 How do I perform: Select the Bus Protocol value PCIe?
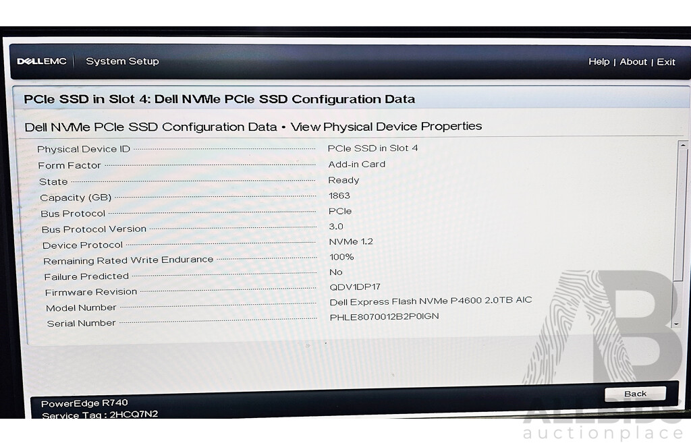click(x=340, y=211)
